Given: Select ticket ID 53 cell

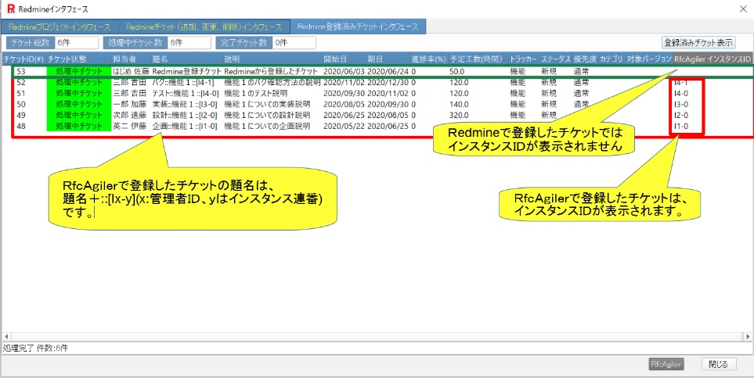Looking at the screenshot, I should pyautogui.click(x=20, y=71).
